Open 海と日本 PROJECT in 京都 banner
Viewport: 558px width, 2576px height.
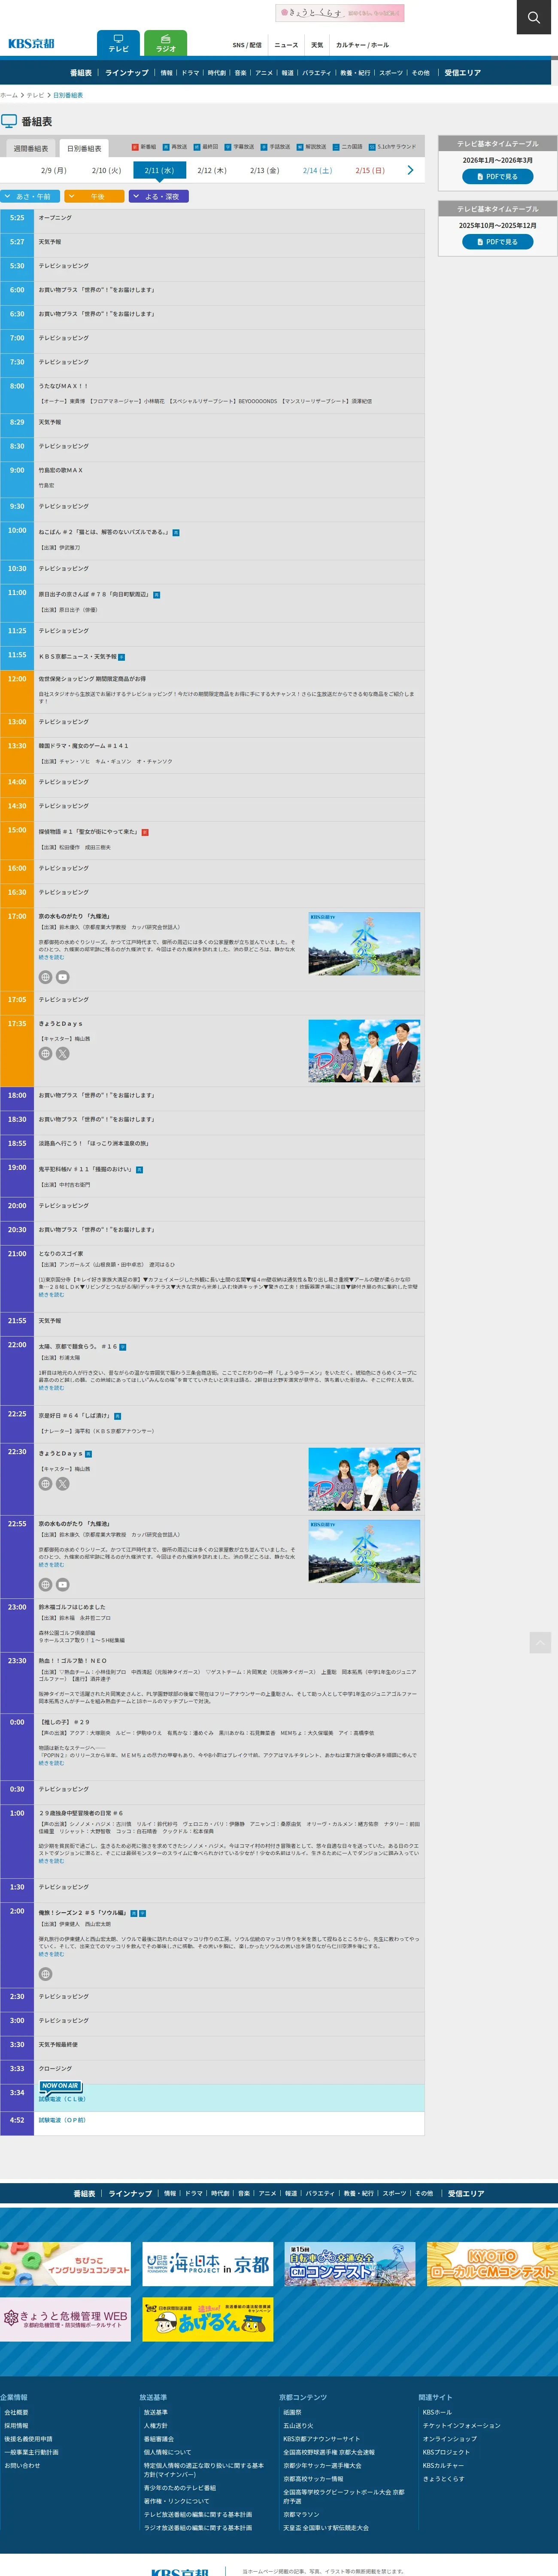tap(208, 2263)
